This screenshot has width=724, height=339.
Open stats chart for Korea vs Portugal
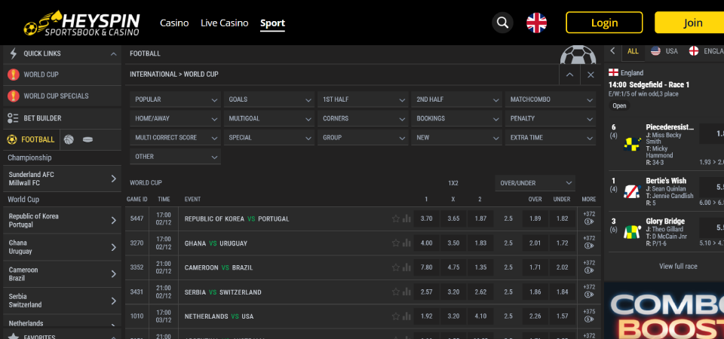(x=406, y=218)
